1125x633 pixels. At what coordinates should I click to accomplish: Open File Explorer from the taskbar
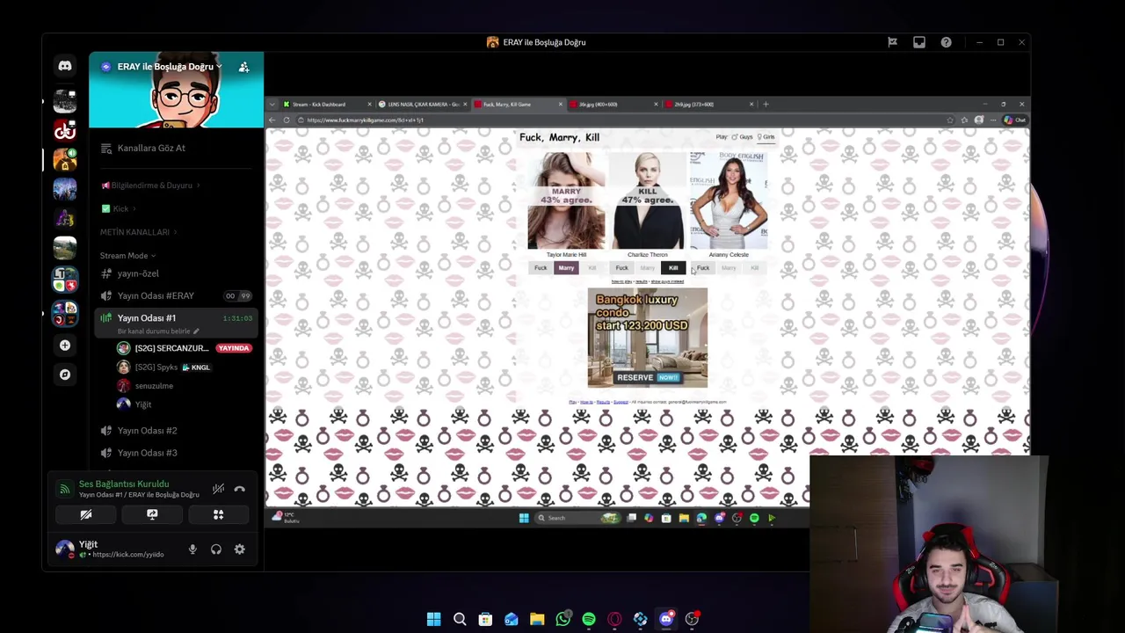coord(537,620)
